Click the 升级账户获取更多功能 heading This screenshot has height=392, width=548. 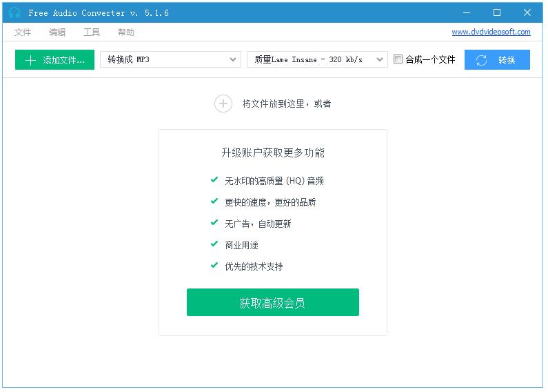pyautogui.click(x=273, y=153)
